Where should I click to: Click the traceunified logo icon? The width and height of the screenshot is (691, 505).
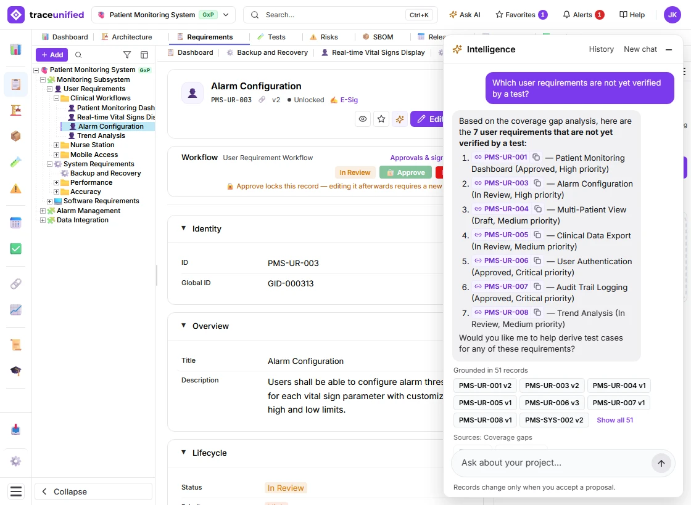coord(16,15)
